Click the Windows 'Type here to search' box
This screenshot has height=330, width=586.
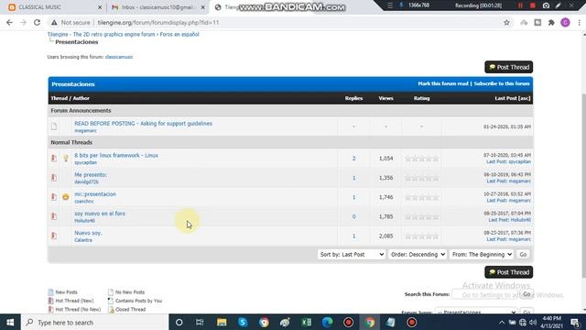[x=95, y=322]
